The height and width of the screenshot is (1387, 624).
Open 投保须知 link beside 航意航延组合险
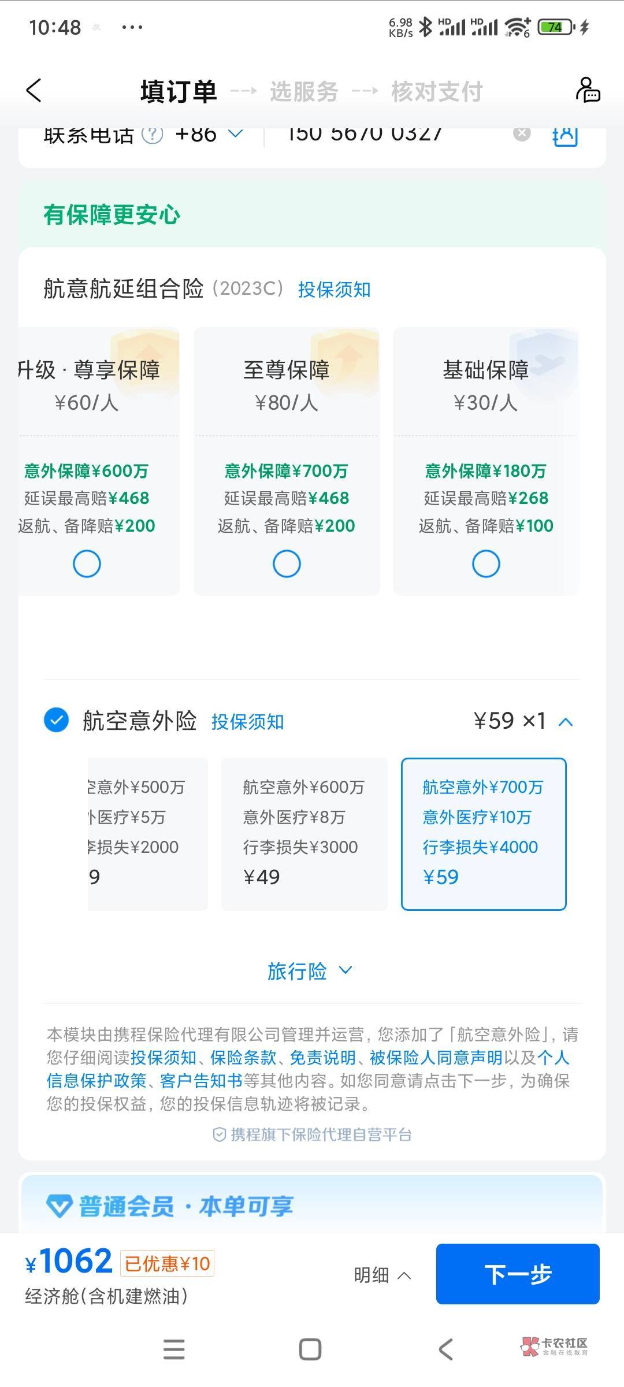[x=334, y=290]
